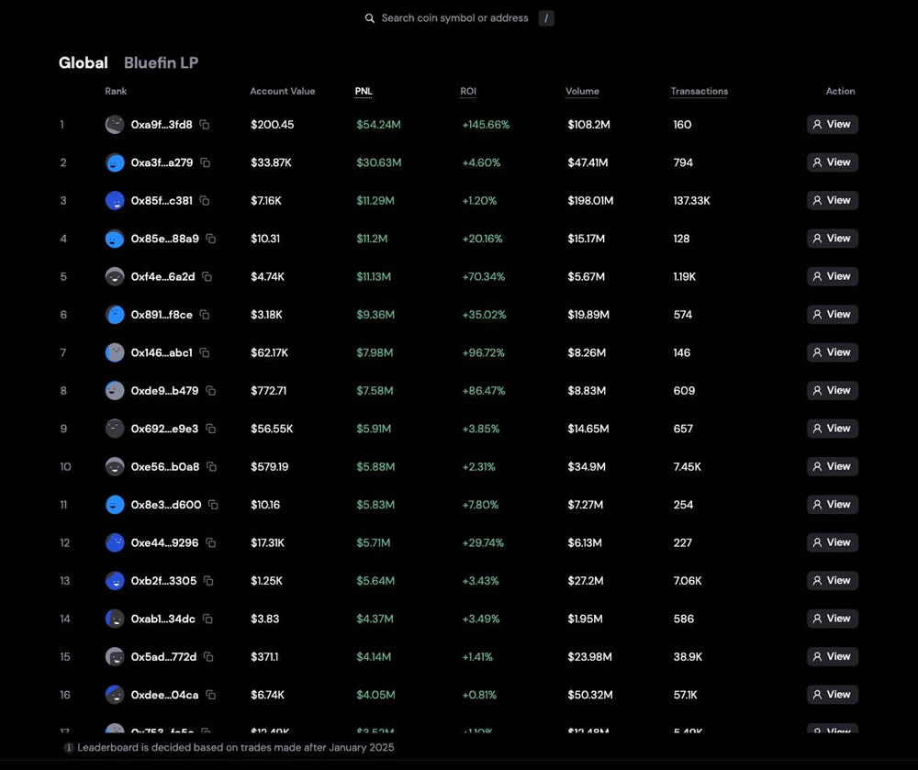
Task: Open View for rank 8 trader
Action: pos(832,391)
